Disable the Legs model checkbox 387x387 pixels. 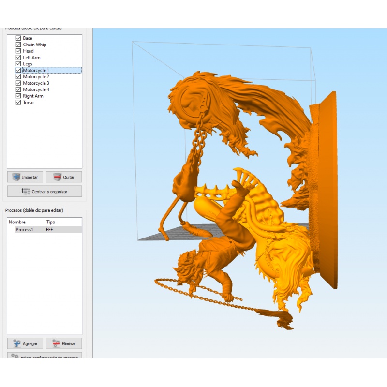18,64
